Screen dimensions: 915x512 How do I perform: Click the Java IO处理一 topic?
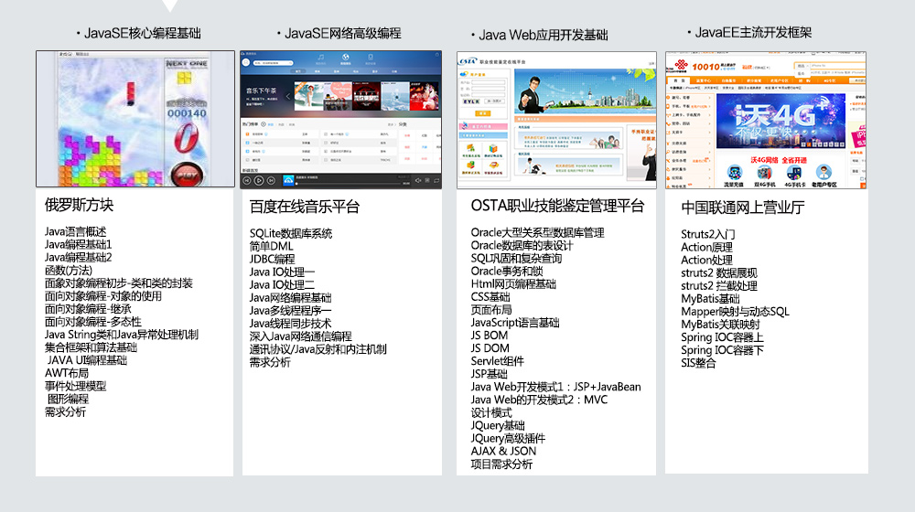coord(283,272)
